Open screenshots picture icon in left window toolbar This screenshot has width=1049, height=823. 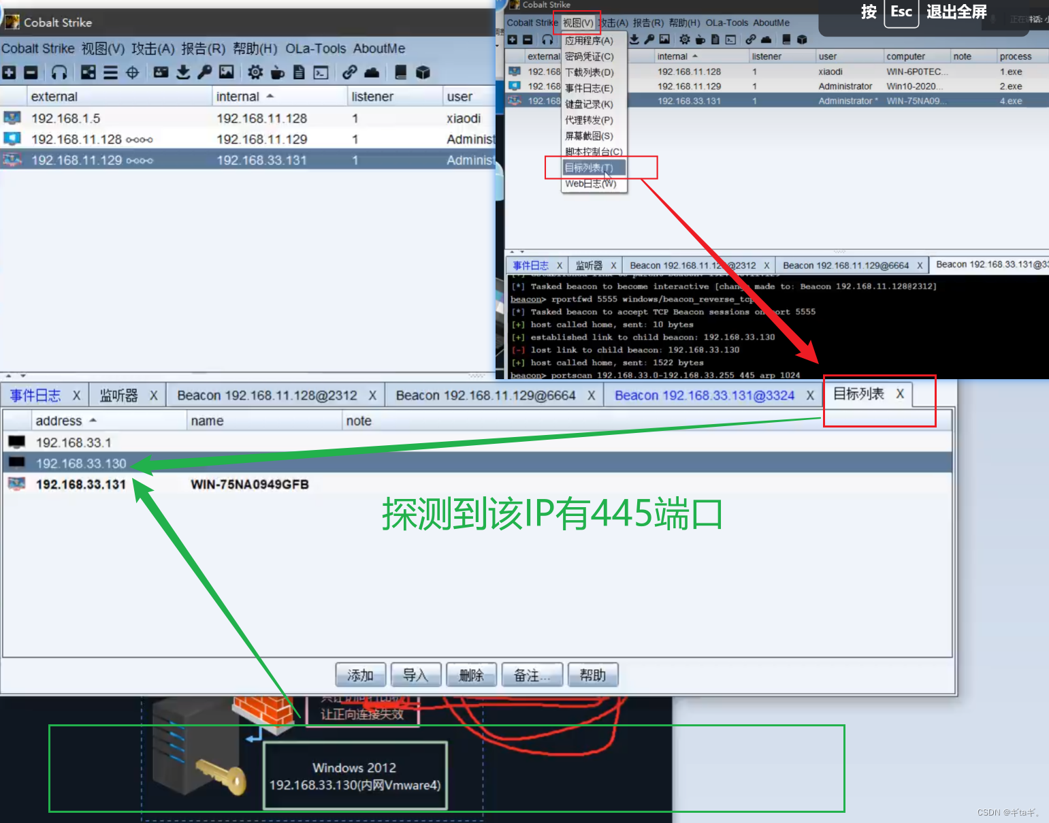(x=227, y=72)
